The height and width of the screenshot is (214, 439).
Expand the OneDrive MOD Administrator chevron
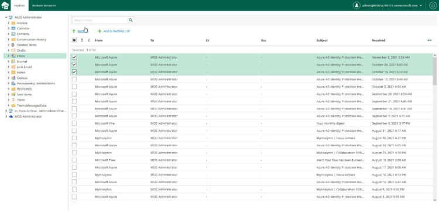coord(6,117)
